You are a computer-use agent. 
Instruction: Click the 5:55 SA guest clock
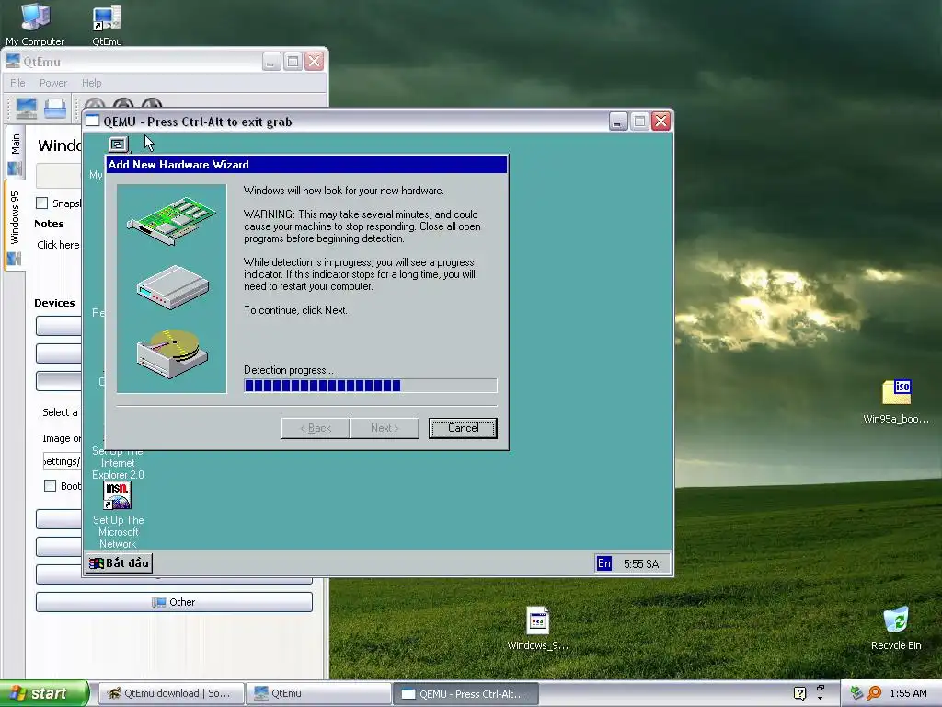[x=641, y=564]
